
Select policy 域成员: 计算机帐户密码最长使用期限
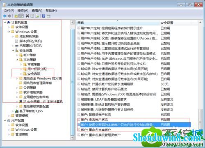105,84
